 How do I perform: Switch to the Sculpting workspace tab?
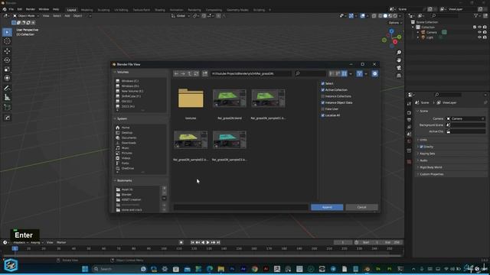(x=104, y=10)
